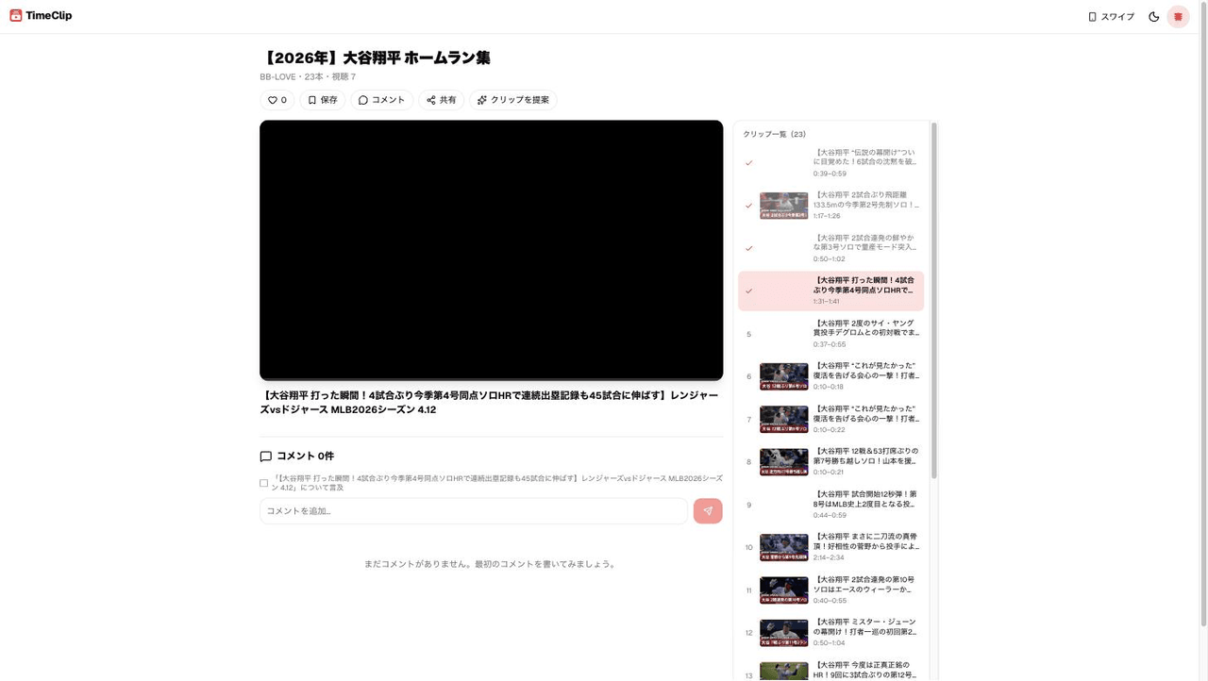Select clip 7 title text 0:10–0:22

(x=866, y=413)
